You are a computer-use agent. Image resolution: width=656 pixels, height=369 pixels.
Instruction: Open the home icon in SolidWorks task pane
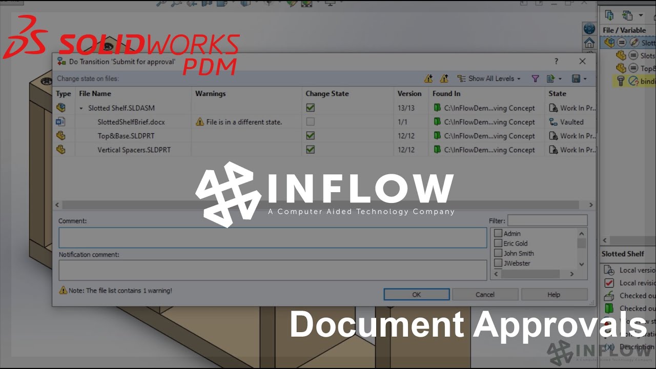(x=589, y=43)
